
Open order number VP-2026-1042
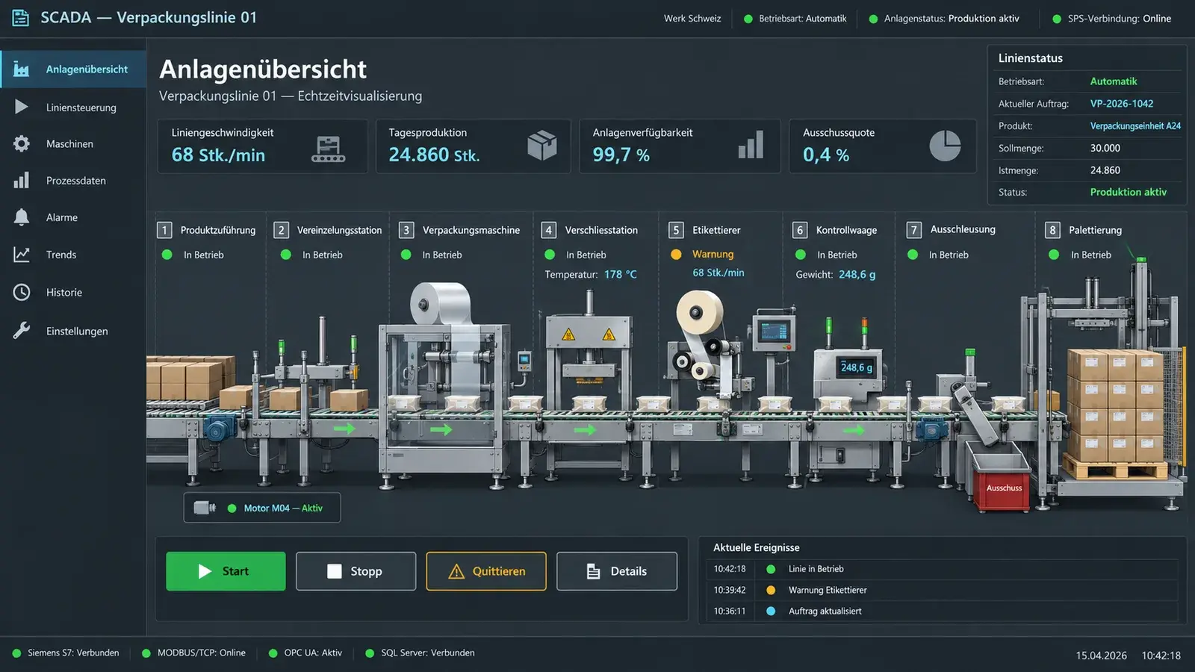(1121, 104)
